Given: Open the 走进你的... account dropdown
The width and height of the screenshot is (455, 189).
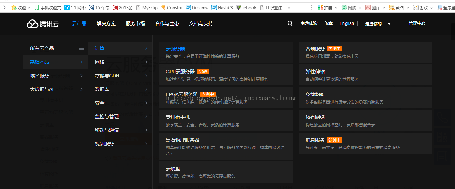Looking at the screenshot, I should [378, 23].
